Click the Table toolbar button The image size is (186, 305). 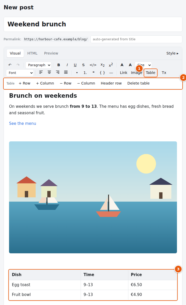[x=151, y=73]
